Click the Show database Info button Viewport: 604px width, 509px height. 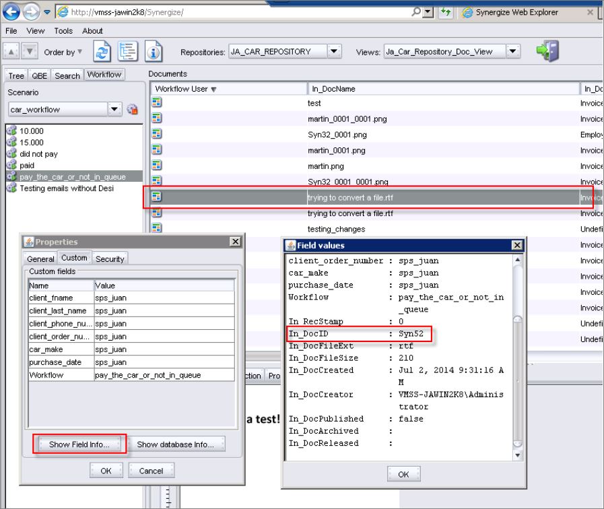[x=175, y=444]
